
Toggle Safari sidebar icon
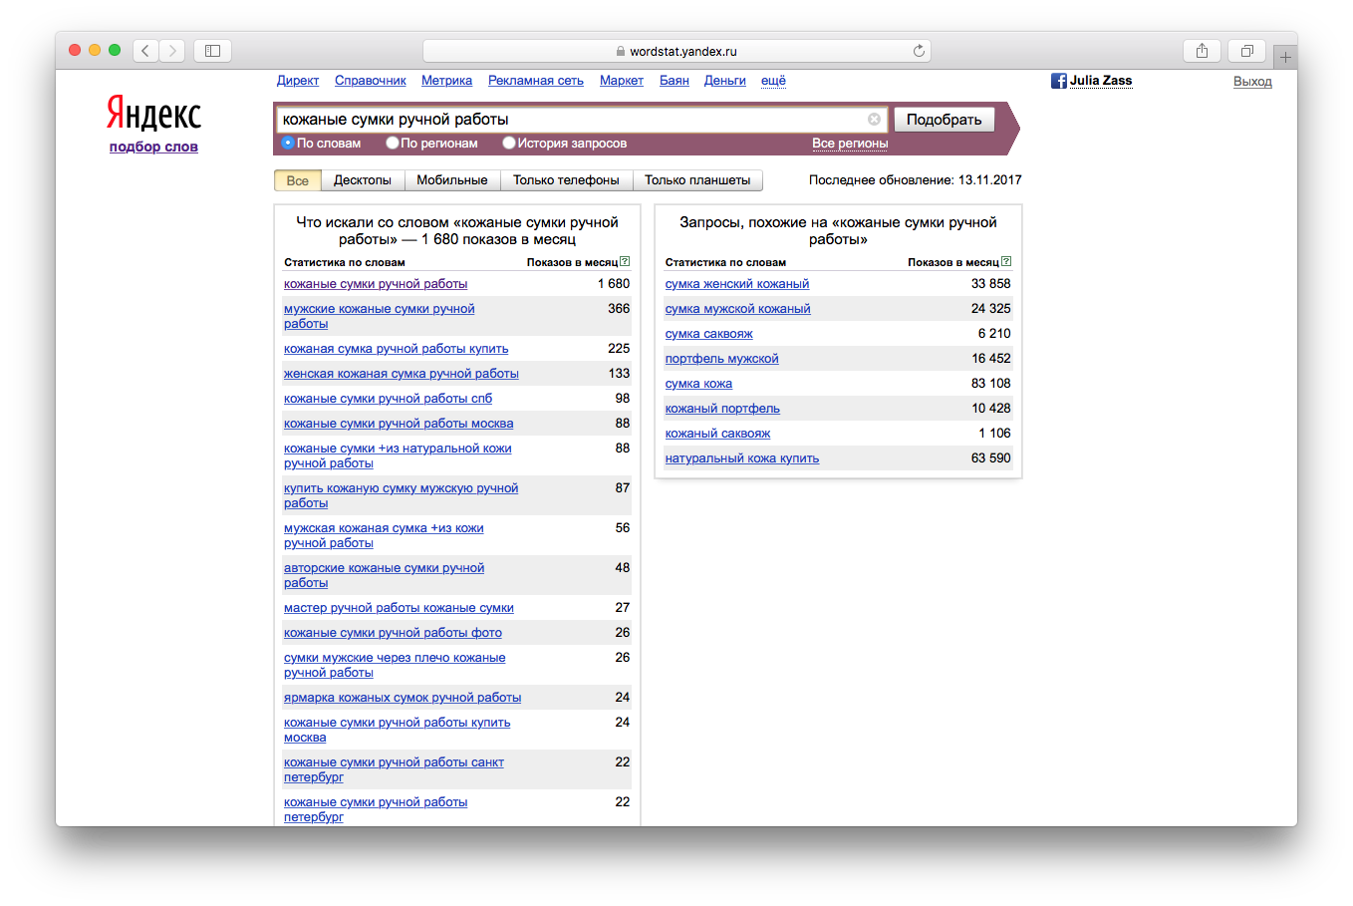tap(212, 50)
